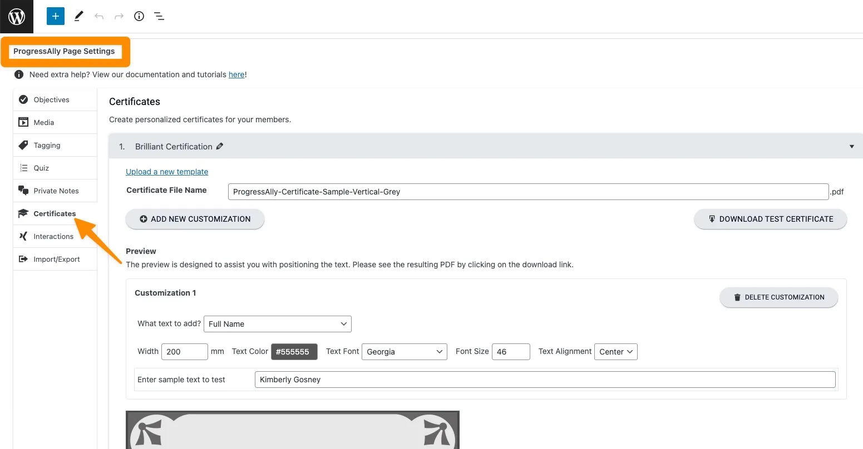Click the Media play icon in sidebar
Viewport: 863px width, 449px height.
(23, 122)
